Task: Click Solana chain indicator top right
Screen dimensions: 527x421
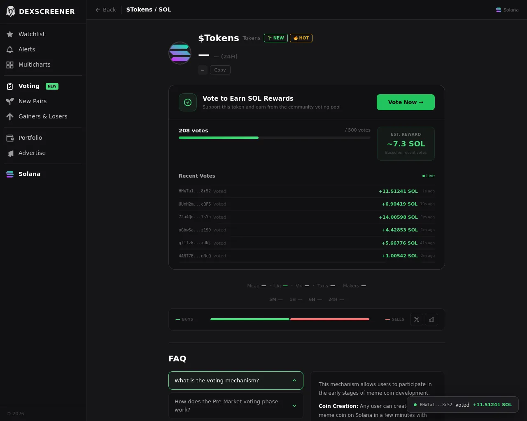Action: pos(507,10)
